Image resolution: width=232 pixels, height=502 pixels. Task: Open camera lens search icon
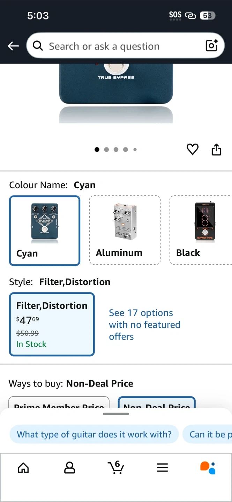coord(211,46)
